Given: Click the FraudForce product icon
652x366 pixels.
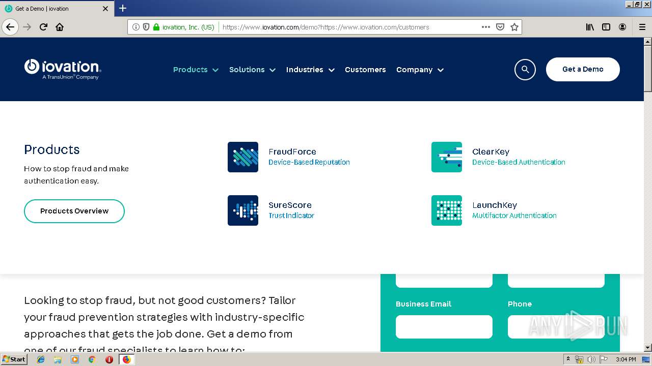Looking at the screenshot, I should (243, 157).
